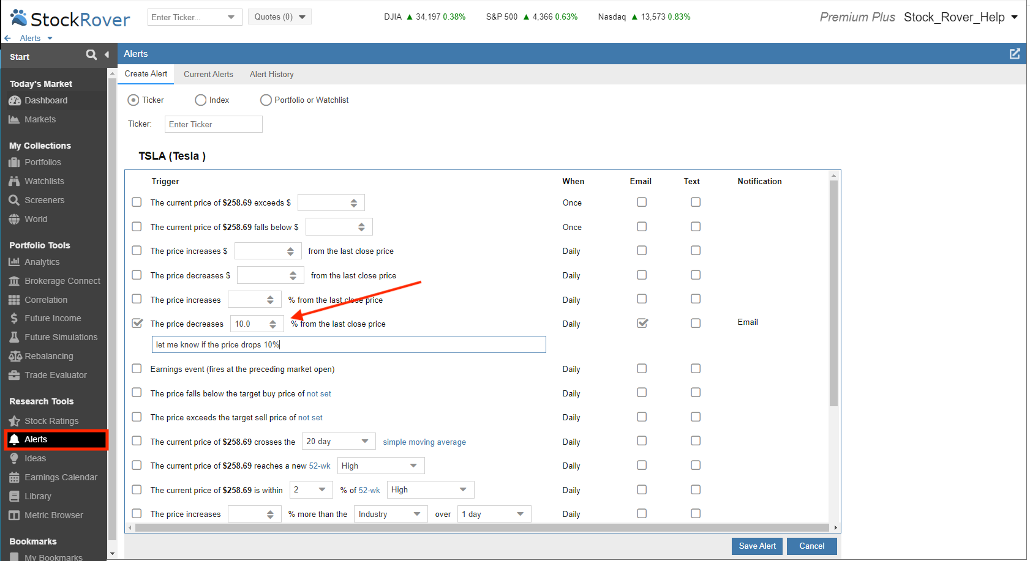Open the Trade Evaluator icon
The image size is (1030, 561).
pos(14,375)
